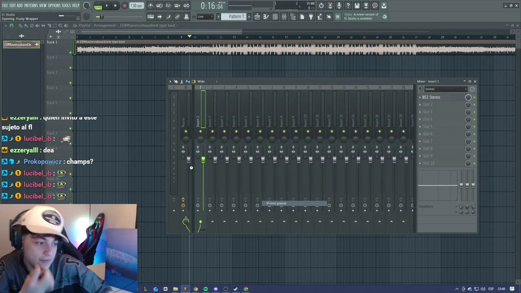Open the piano roll view icon
This screenshot has width=521, height=293.
(x=266, y=17)
